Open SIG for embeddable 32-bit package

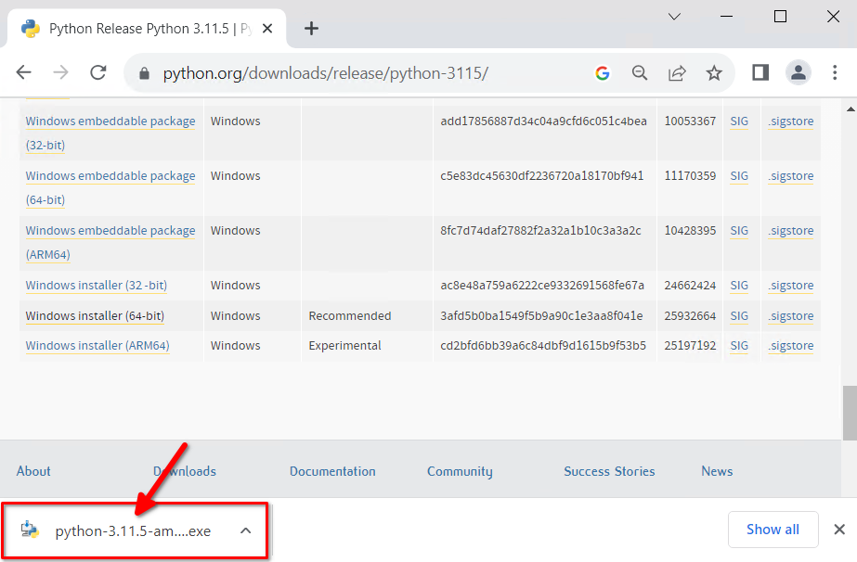coord(739,121)
